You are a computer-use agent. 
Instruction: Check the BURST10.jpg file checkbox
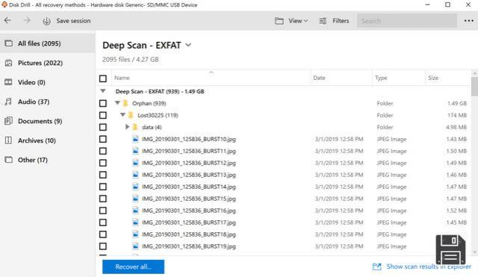point(103,139)
